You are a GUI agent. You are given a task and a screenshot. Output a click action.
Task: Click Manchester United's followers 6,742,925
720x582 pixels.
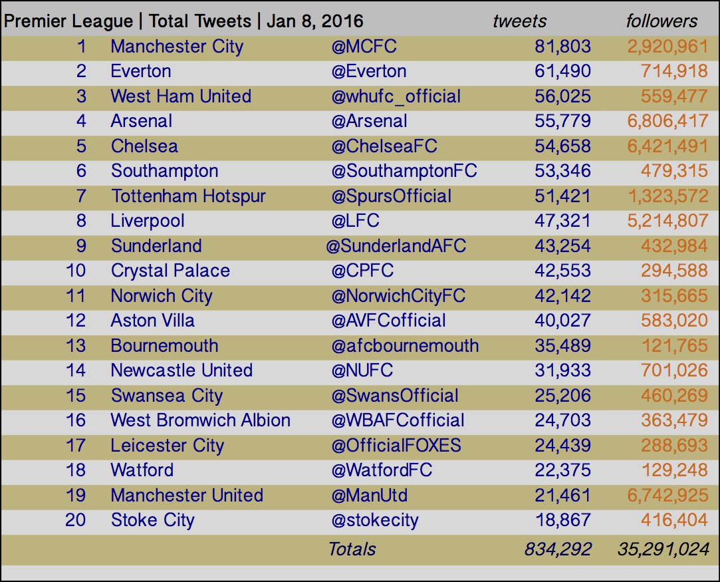pyautogui.click(x=667, y=495)
